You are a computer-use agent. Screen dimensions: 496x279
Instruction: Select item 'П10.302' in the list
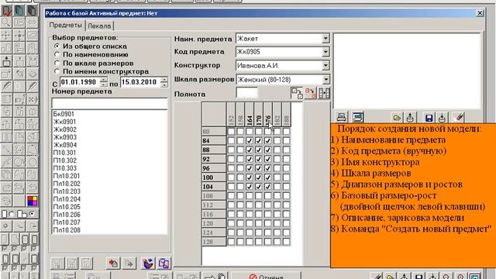tap(65, 160)
